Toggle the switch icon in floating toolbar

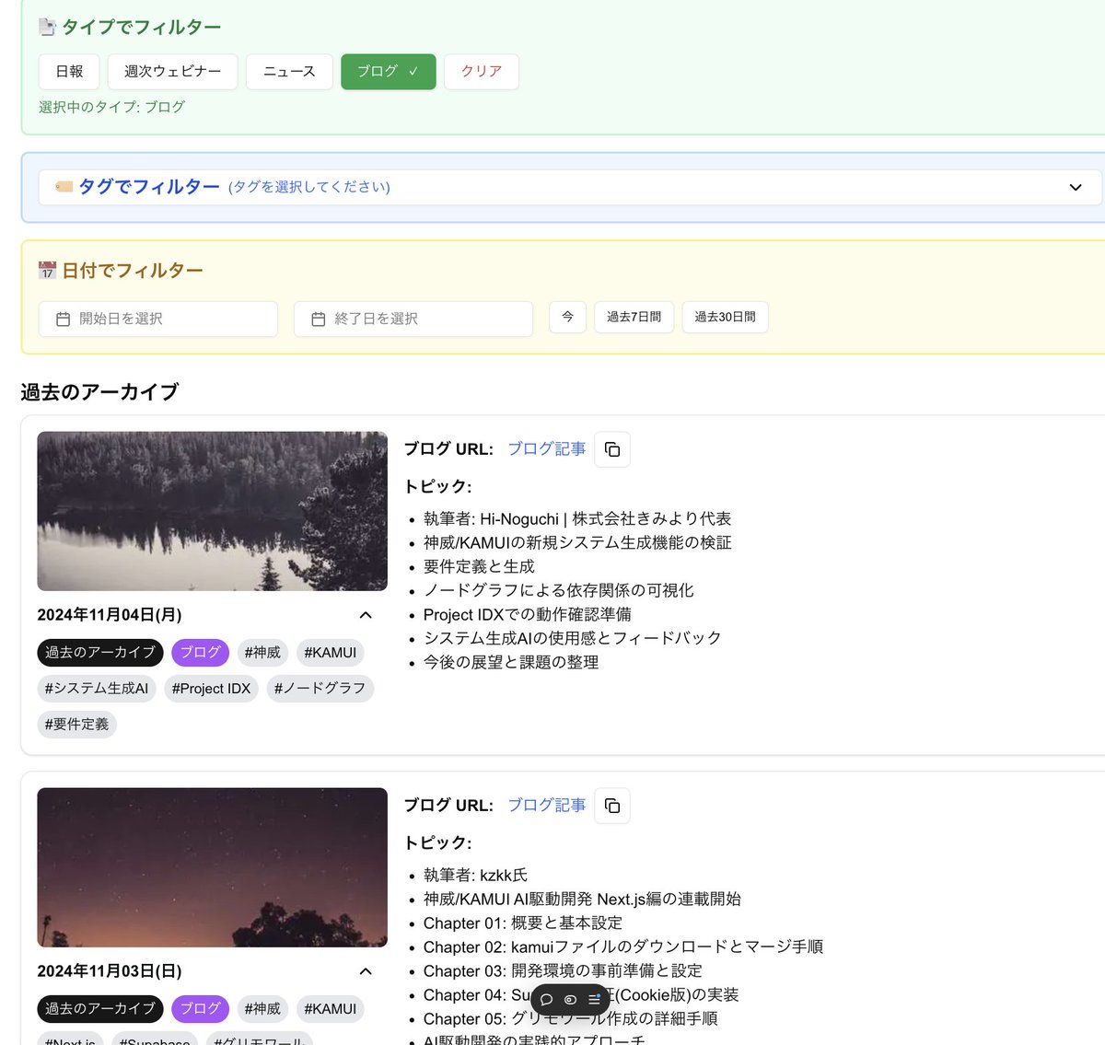(x=570, y=1000)
